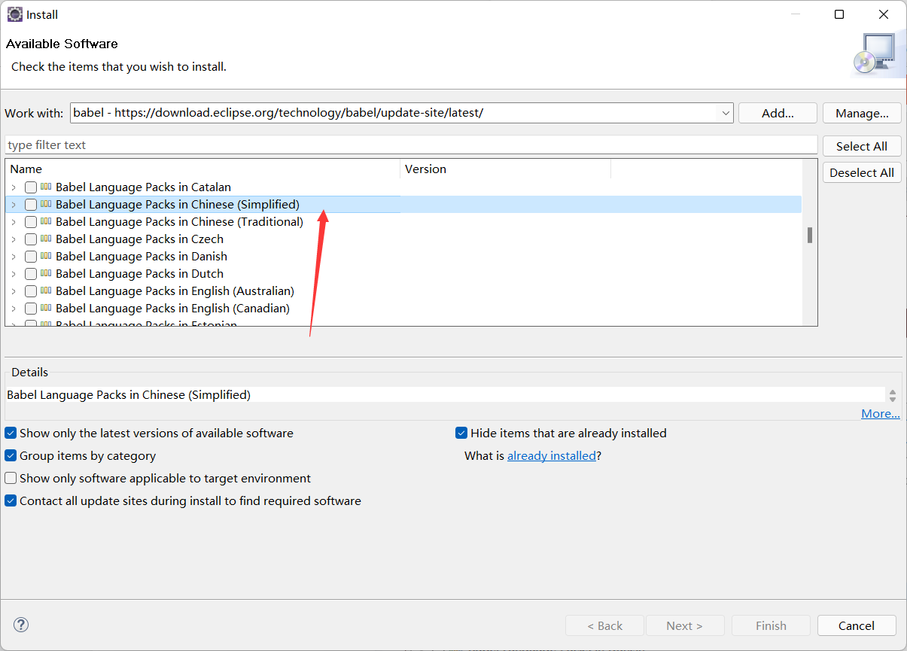The width and height of the screenshot is (907, 651).
Task: Check the Catalan language pack checkbox
Action: point(31,187)
